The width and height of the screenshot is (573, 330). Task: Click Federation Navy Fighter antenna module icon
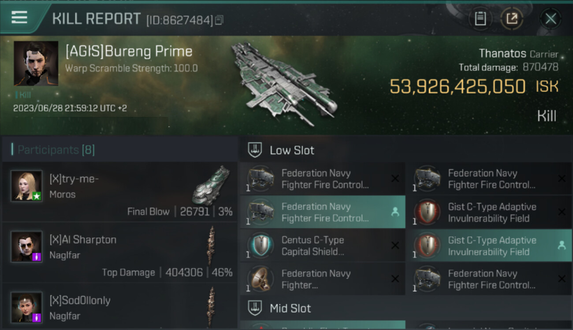pos(261,279)
